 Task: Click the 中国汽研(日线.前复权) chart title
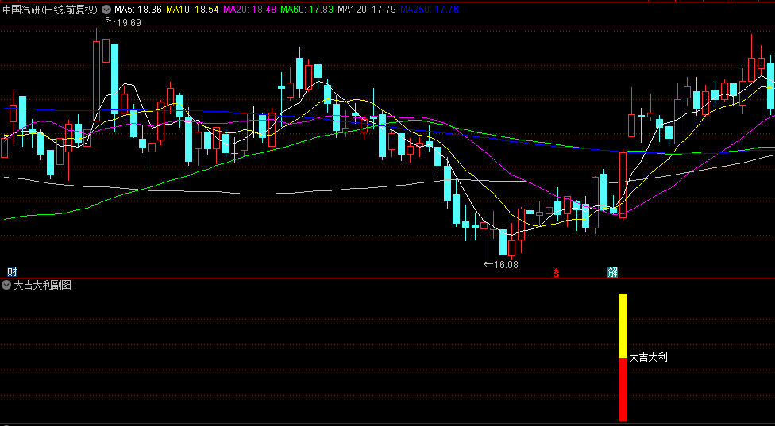coord(50,9)
